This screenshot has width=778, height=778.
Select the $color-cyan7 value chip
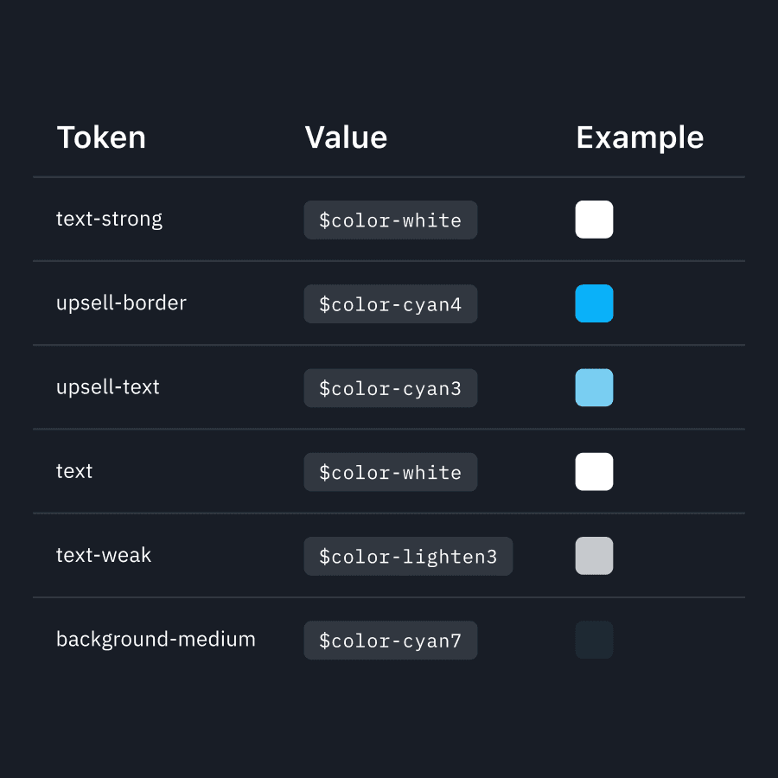391,640
